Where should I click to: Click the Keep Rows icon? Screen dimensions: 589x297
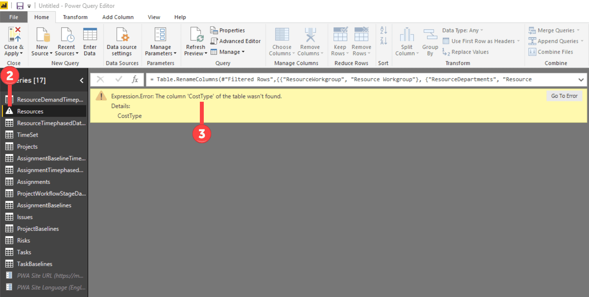point(340,34)
